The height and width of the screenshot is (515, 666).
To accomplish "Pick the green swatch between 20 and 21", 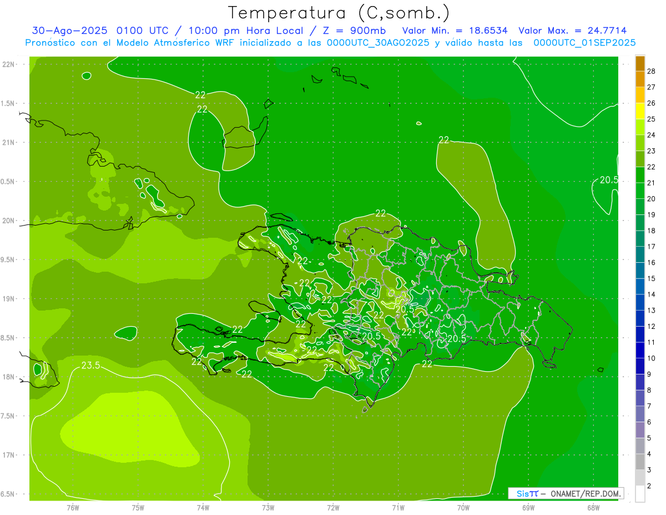I will point(640,191).
